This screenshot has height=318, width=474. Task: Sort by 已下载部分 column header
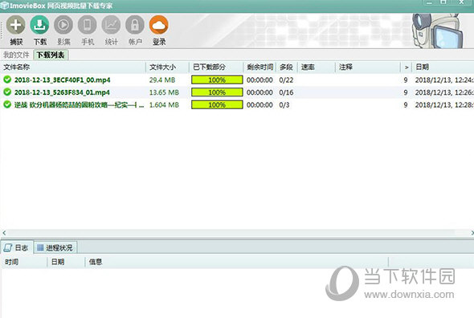click(x=216, y=67)
